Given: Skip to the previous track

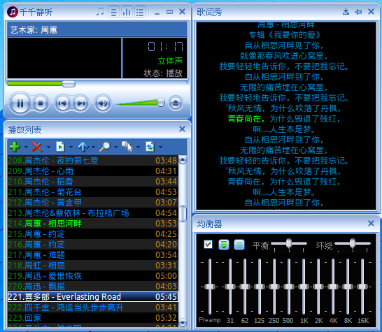Looking at the screenshot, I should click(62, 103).
